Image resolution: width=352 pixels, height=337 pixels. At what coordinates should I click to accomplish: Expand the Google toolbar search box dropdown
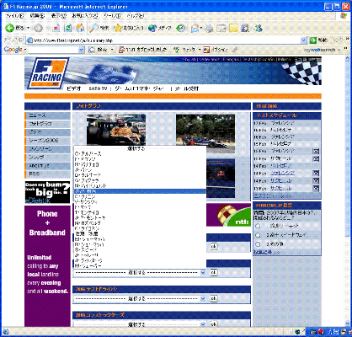pyautogui.click(x=81, y=50)
